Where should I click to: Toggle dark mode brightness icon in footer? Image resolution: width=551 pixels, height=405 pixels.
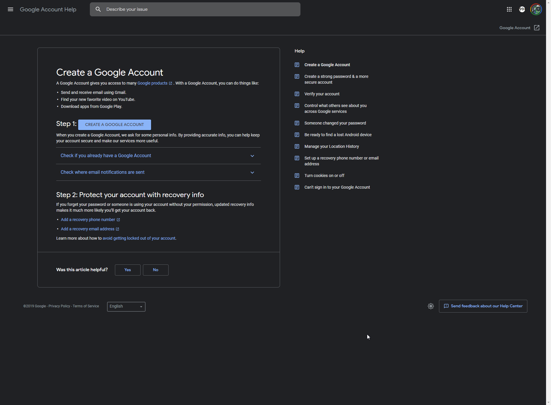tap(431, 306)
